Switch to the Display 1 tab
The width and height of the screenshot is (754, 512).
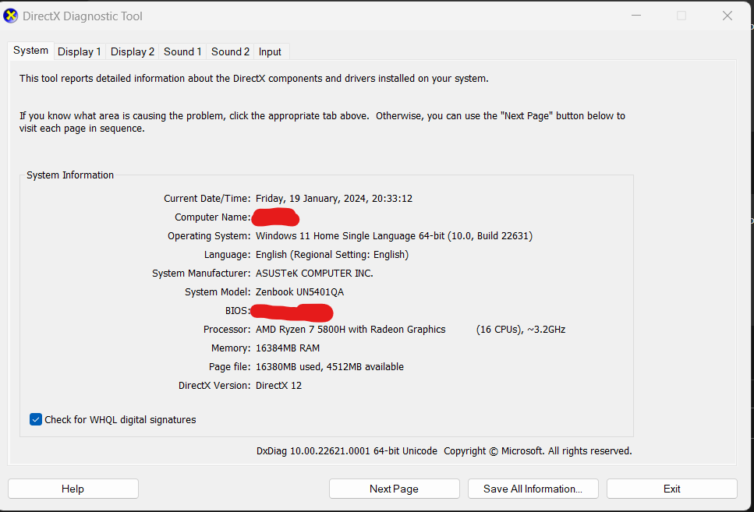click(79, 51)
